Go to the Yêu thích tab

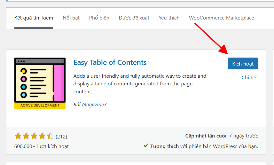(169, 18)
